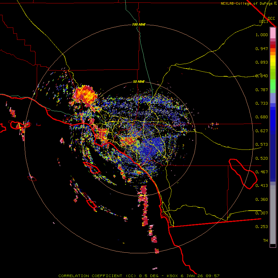278x278 pixels.
Task: Click the DCC product label above the scale
Action: 272,19
